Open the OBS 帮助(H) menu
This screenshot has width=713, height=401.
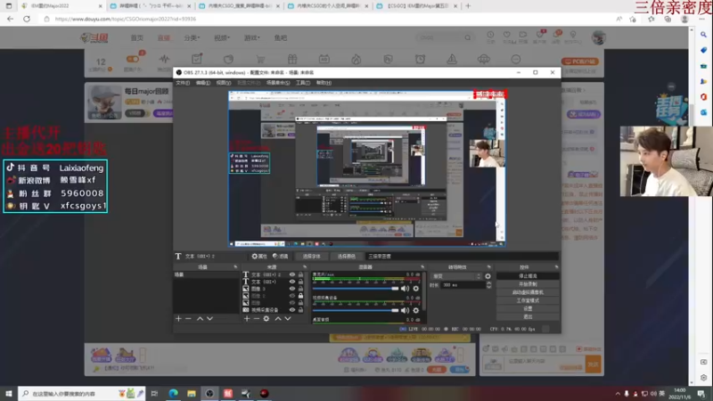click(324, 83)
